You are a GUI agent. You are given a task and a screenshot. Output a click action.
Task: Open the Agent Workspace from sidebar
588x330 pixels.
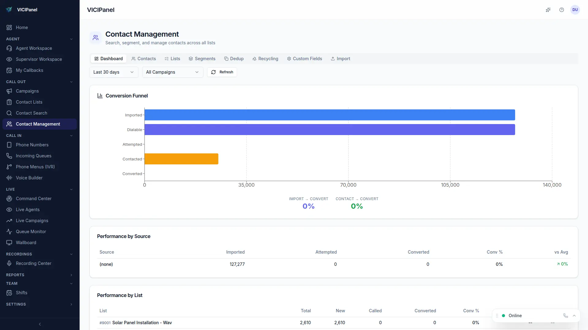(x=34, y=48)
